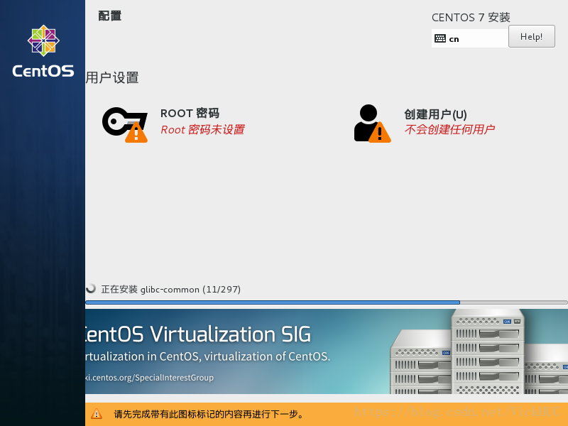Click the ROOT 密码 label
The height and width of the screenshot is (426, 568).
(x=190, y=113)
